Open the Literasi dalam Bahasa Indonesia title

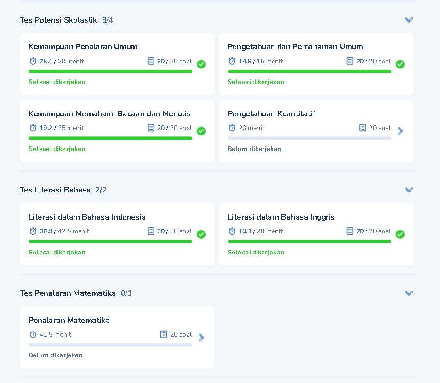[x=87, y=217]
